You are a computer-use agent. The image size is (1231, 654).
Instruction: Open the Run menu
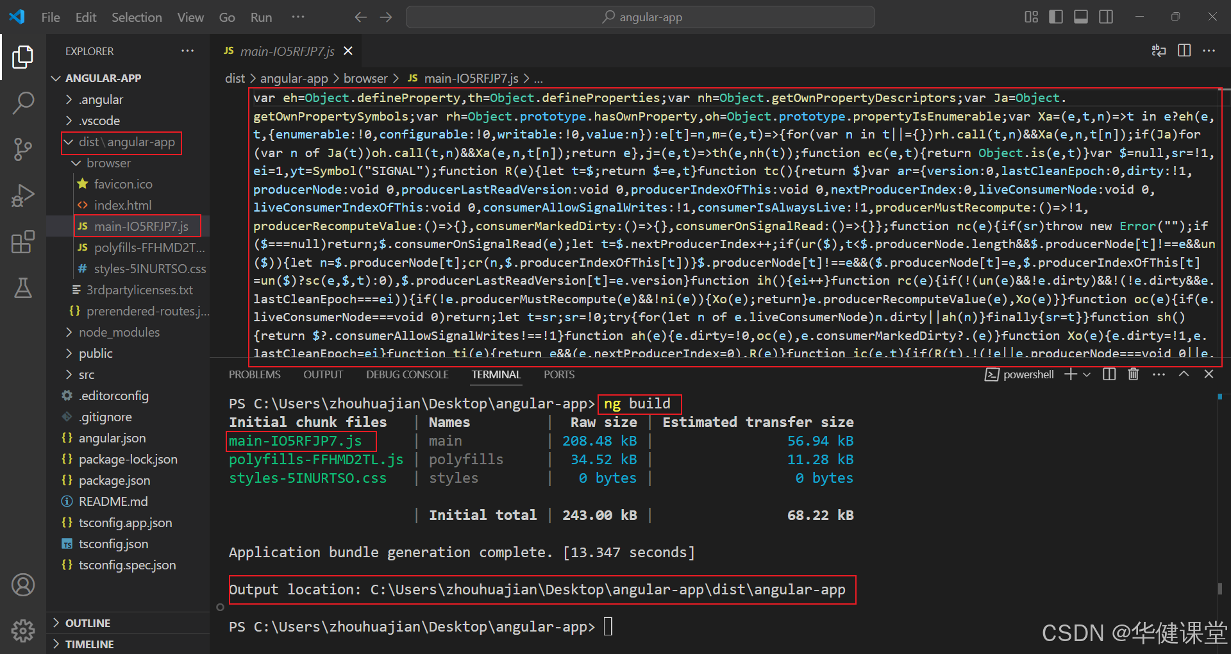click(261, 17)
